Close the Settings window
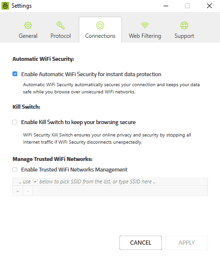 (x=209, y=6)
